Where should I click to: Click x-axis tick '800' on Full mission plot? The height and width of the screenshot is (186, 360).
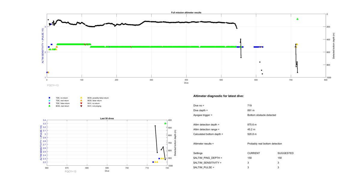pos(326,80)
